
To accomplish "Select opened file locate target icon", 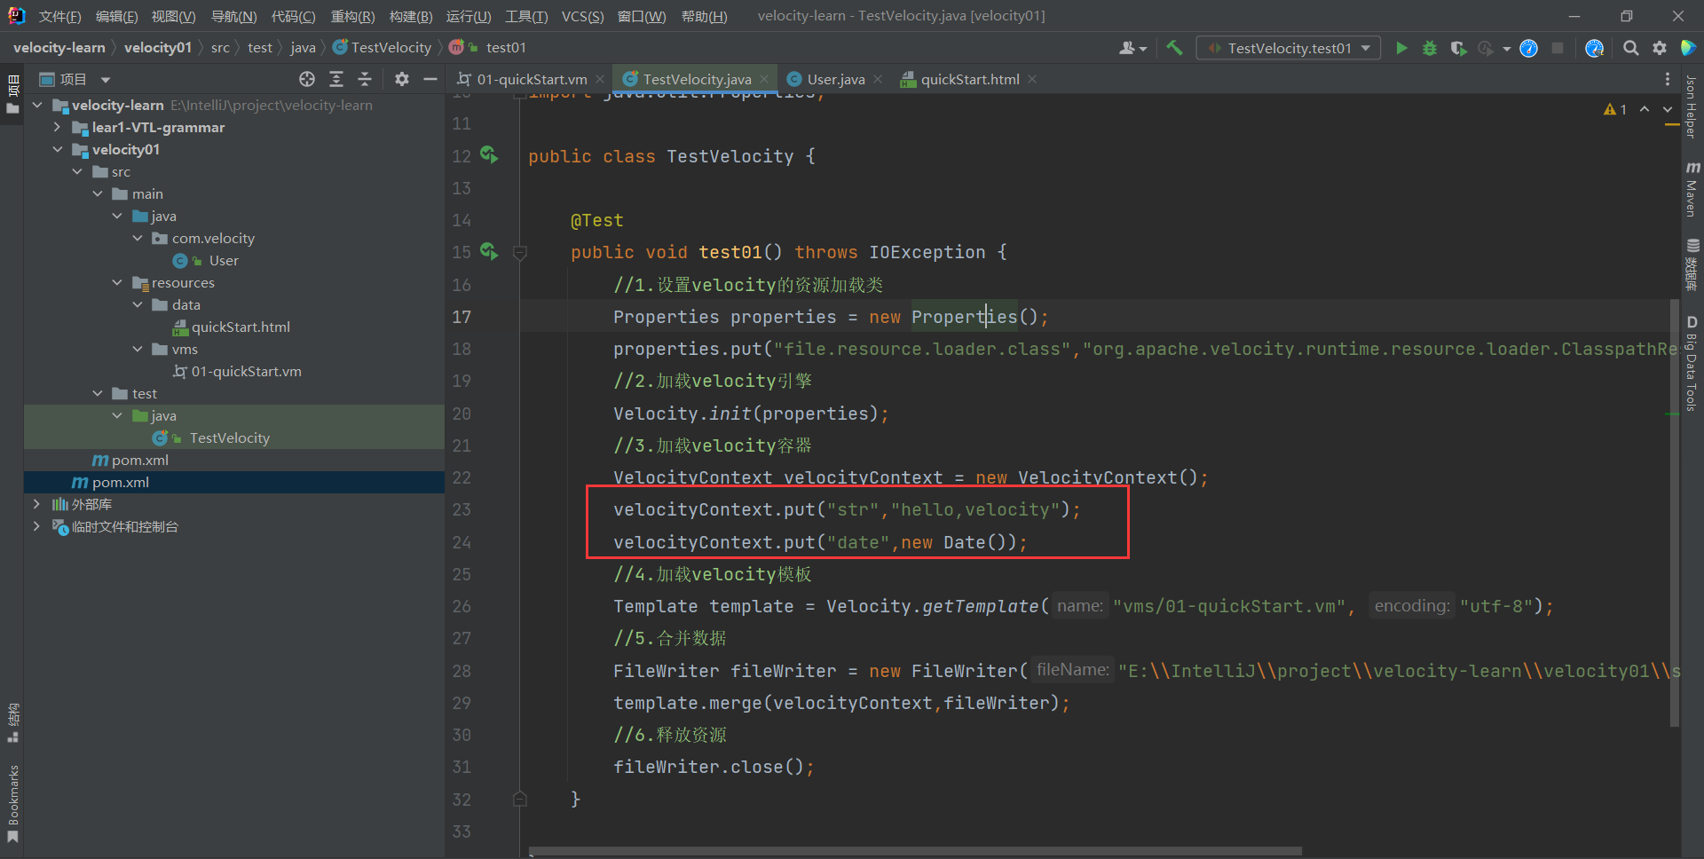I will 307,79.
